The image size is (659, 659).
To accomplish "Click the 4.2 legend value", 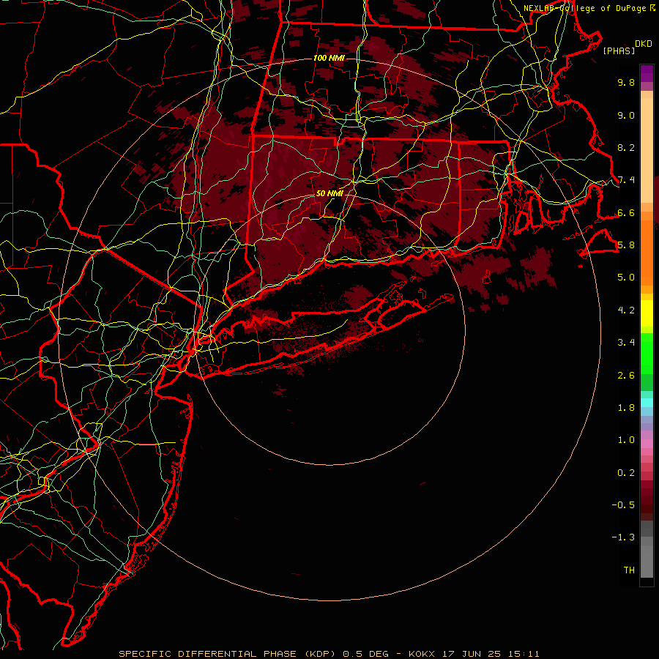I will (626, 310).
